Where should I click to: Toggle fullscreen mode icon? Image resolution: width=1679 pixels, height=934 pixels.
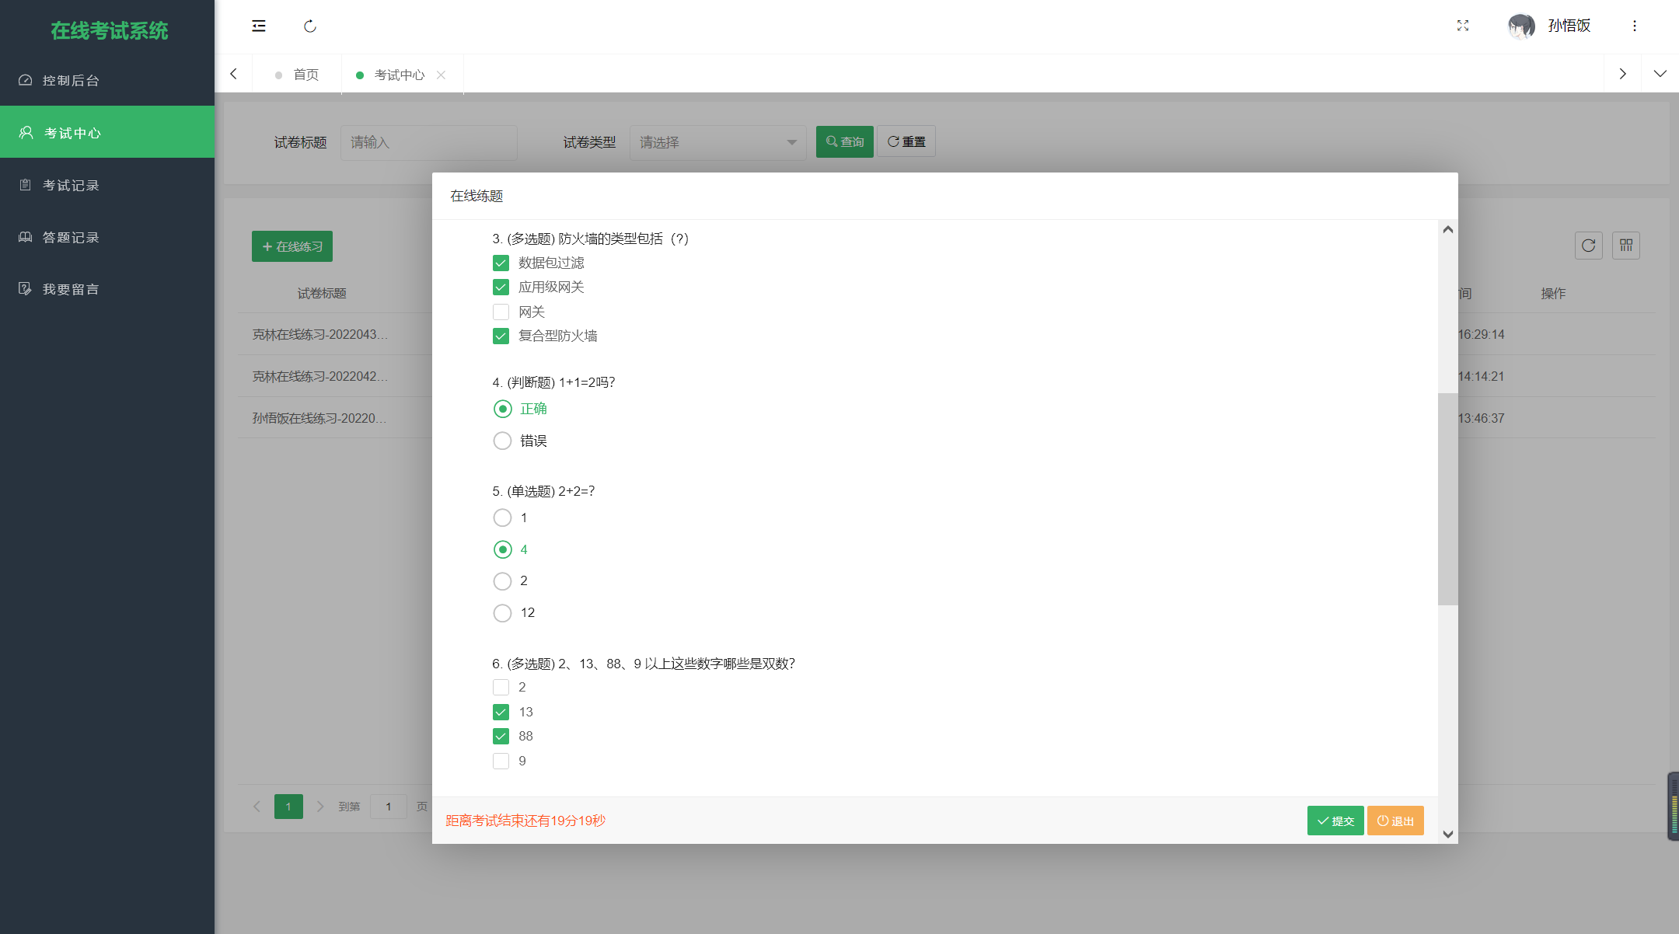point(1463,26)
